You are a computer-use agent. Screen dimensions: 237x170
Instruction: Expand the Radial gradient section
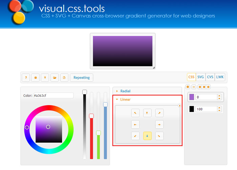tap(147, 91)
